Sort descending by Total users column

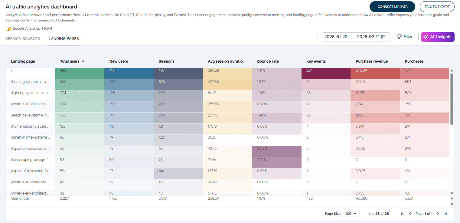[x=72, y=61]
